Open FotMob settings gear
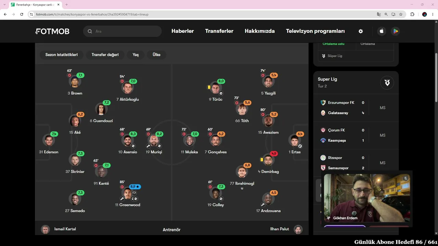 click(361, 31)
